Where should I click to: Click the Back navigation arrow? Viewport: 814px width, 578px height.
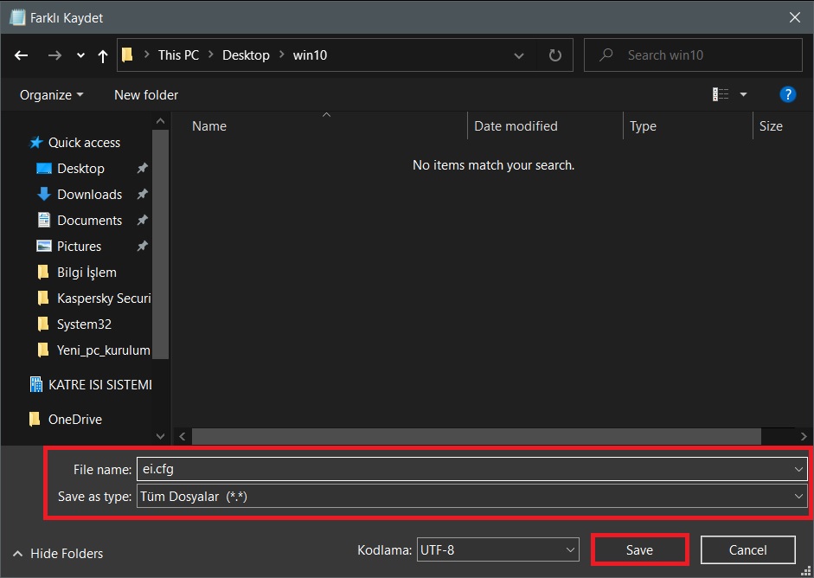tap(22, 55)
